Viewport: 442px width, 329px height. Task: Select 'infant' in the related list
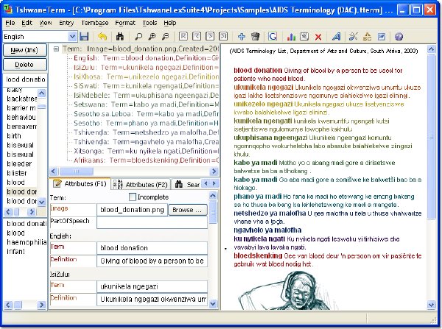(x=15, y=252)
